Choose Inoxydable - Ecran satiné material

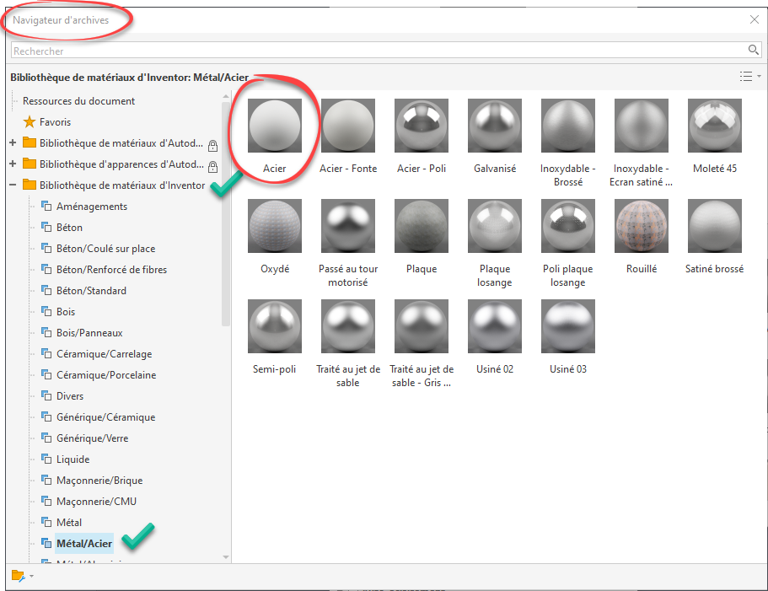pos(642,126)
